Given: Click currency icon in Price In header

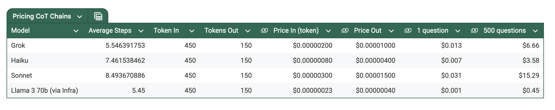Looking at the screenshot, I should tap(264, 30).
